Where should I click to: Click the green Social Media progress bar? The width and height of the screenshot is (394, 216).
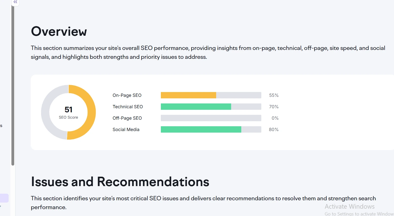click(x=201, y=130)
